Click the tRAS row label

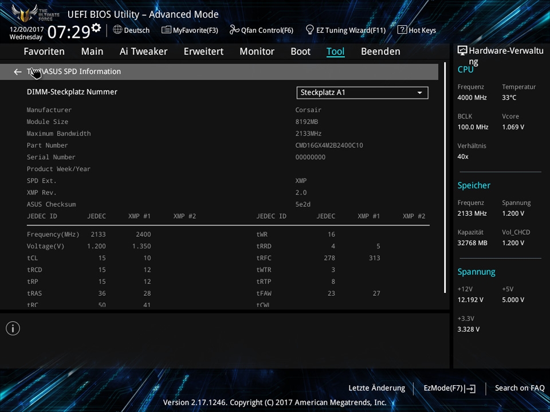coord(34,293)
